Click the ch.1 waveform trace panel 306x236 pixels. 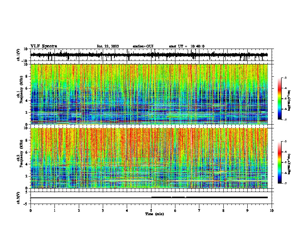(151, 55)
